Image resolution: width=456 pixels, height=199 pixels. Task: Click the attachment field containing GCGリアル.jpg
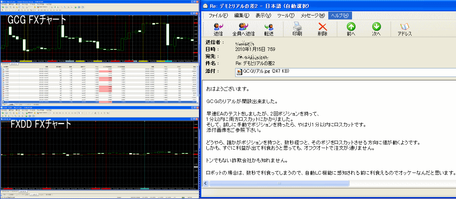[x=345, y=72]
